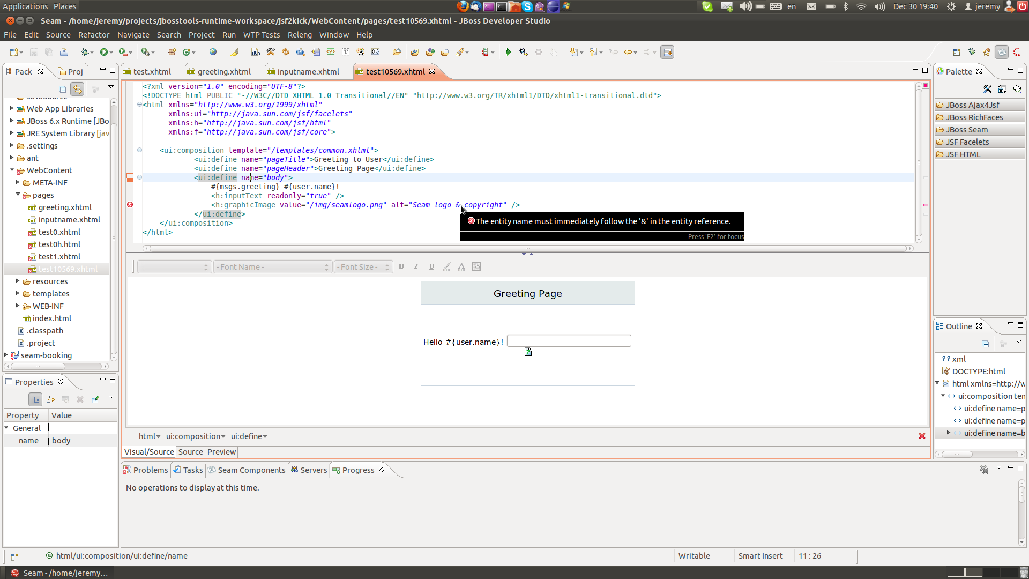Click the text input in visual preview
1029x579 pixels.
[569, 341]
